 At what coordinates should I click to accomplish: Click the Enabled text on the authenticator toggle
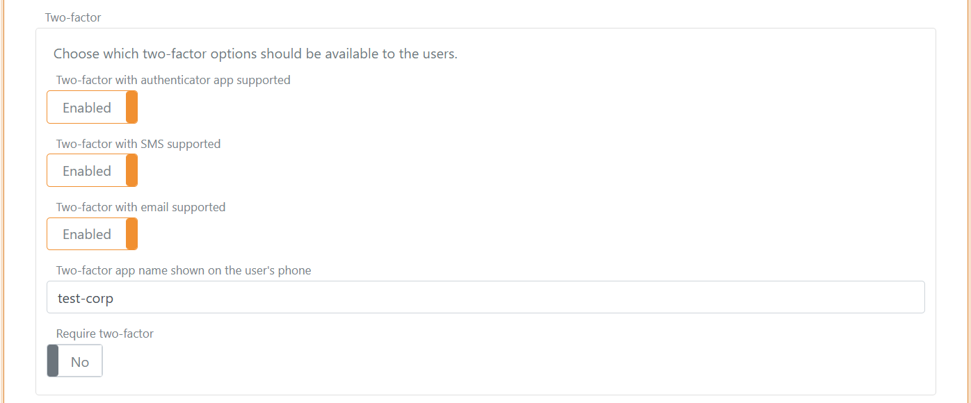(86, 107)
